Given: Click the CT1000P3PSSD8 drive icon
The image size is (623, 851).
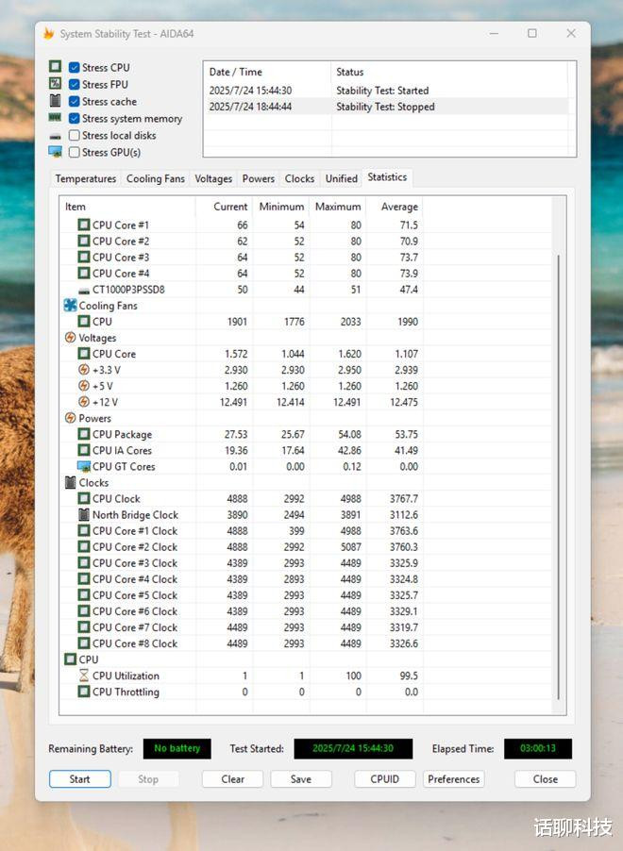Looking at the screenshot, I should click(x=84, y=291).
